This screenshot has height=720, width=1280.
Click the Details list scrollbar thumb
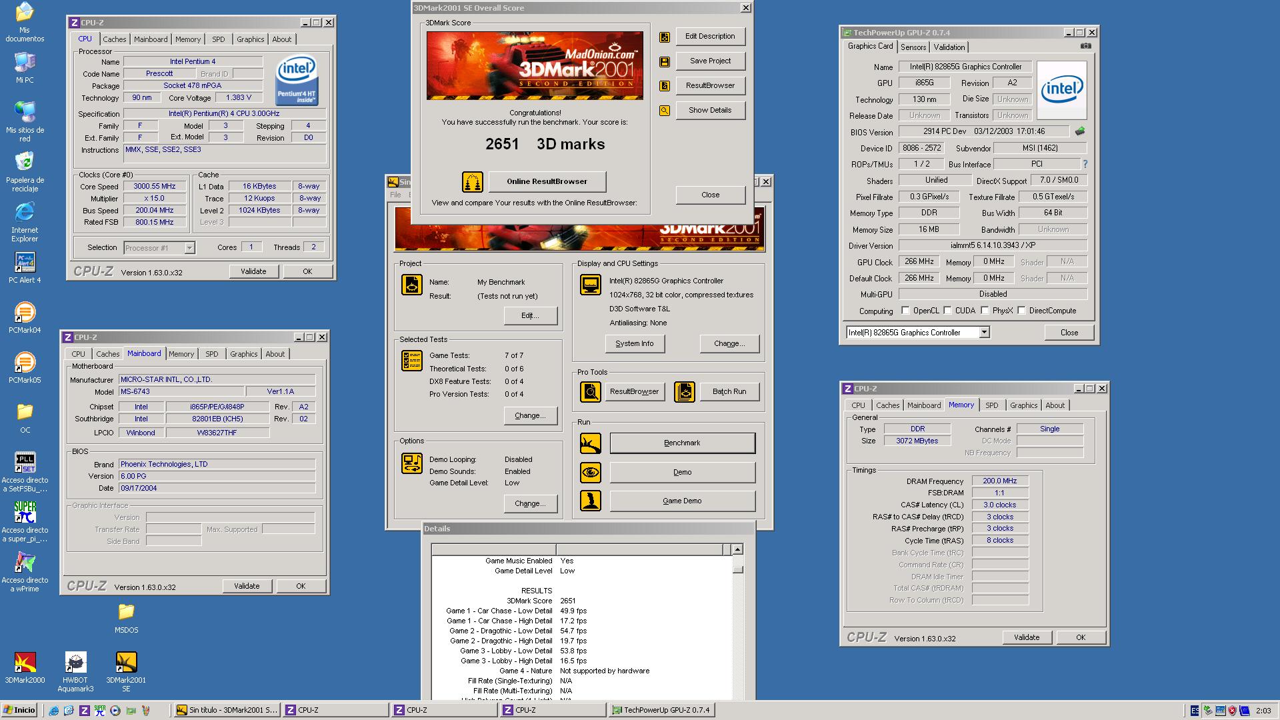[737, 569]
